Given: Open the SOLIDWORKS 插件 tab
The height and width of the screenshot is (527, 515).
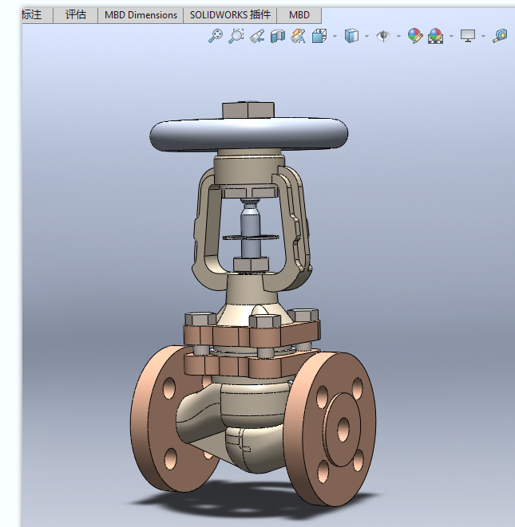Looking at the screenshot, I should pyautogui.click(x=230, y=15).
